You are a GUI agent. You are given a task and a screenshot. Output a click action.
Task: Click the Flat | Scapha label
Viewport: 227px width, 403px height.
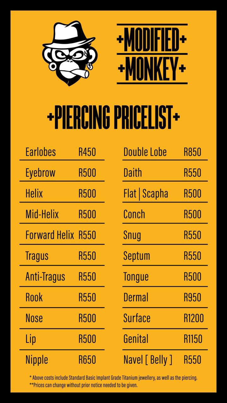(146, 194)
